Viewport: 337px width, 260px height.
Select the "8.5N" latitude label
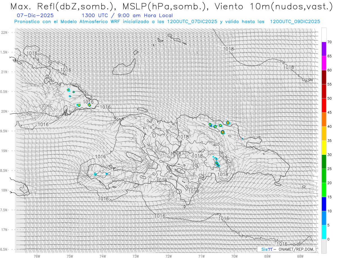4,171
